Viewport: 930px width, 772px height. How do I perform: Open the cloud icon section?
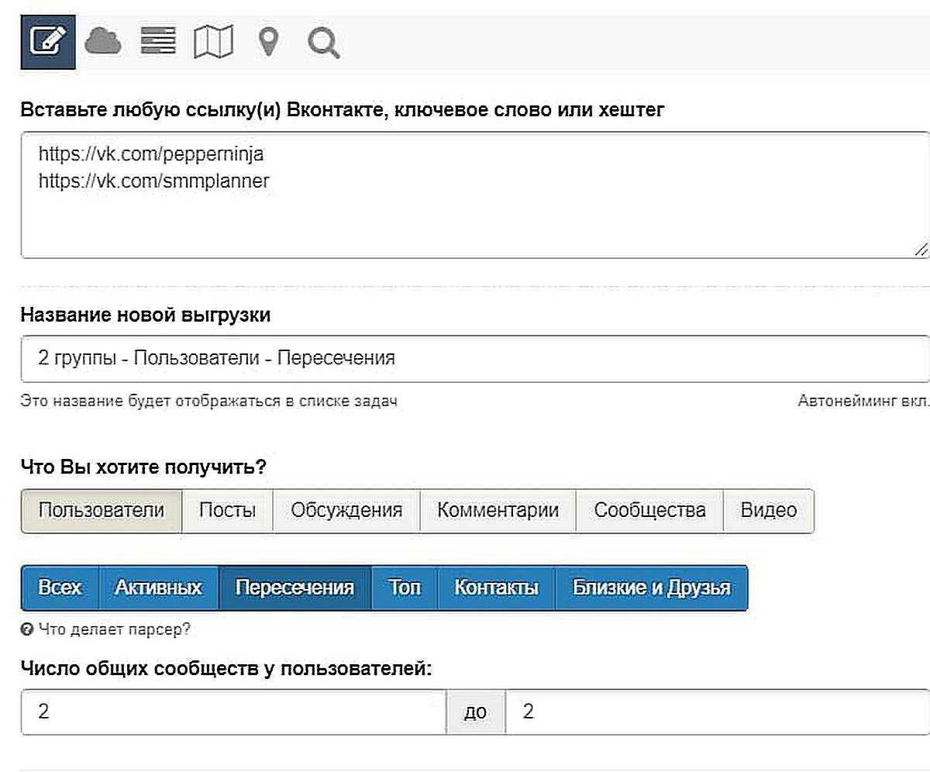pyautogui.click(x=102, y=42)
